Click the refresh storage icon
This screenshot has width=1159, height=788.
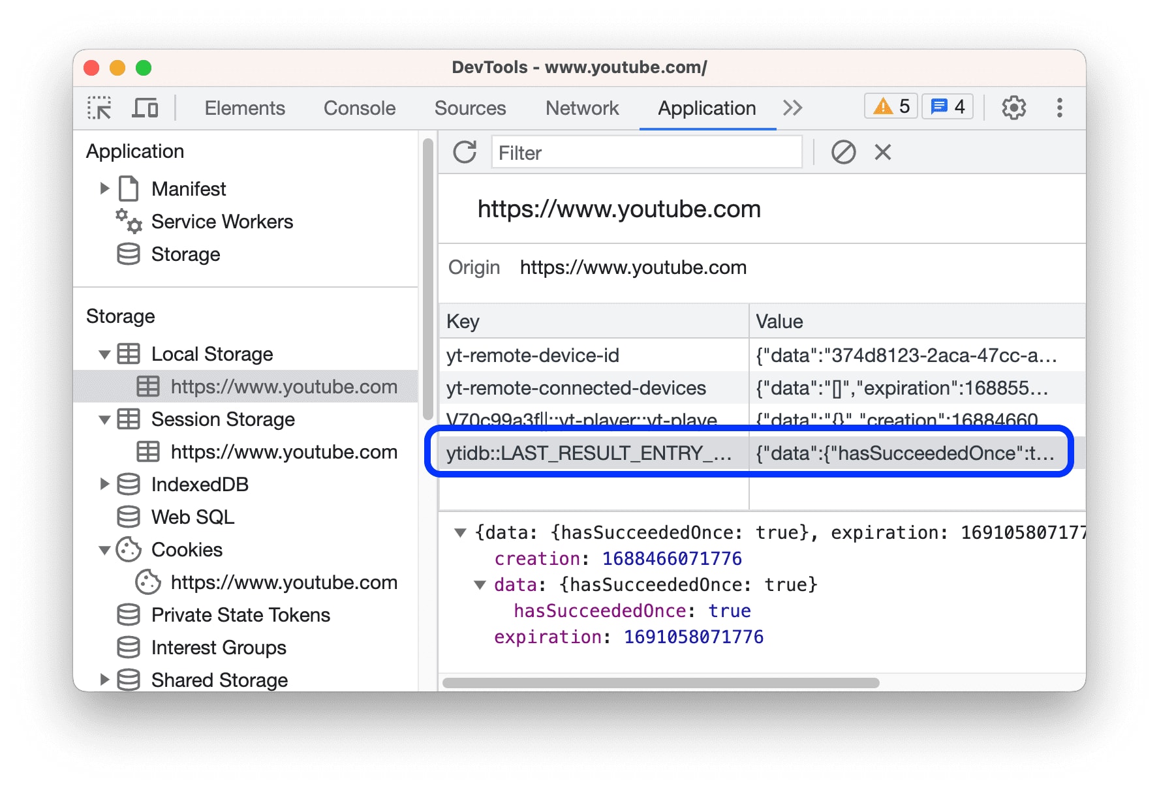pyautogui.click(x=465, y=153)
